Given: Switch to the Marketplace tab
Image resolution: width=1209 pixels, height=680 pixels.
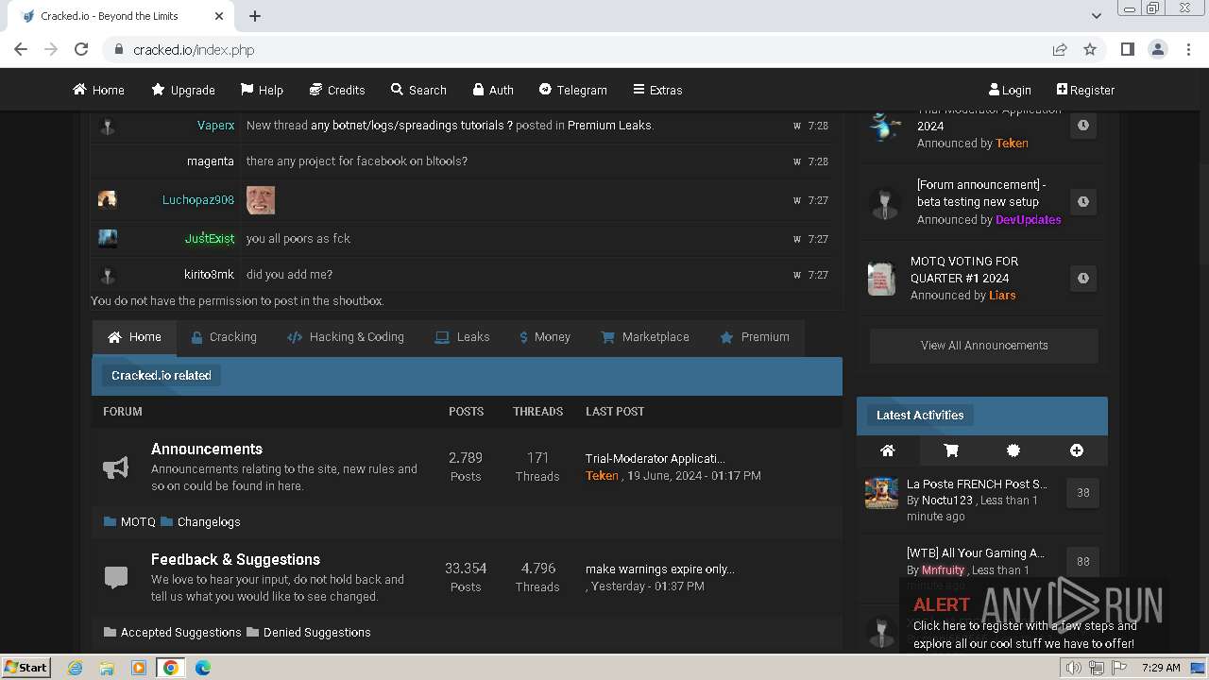Looking at the screenshot, I should coord(645,337).
